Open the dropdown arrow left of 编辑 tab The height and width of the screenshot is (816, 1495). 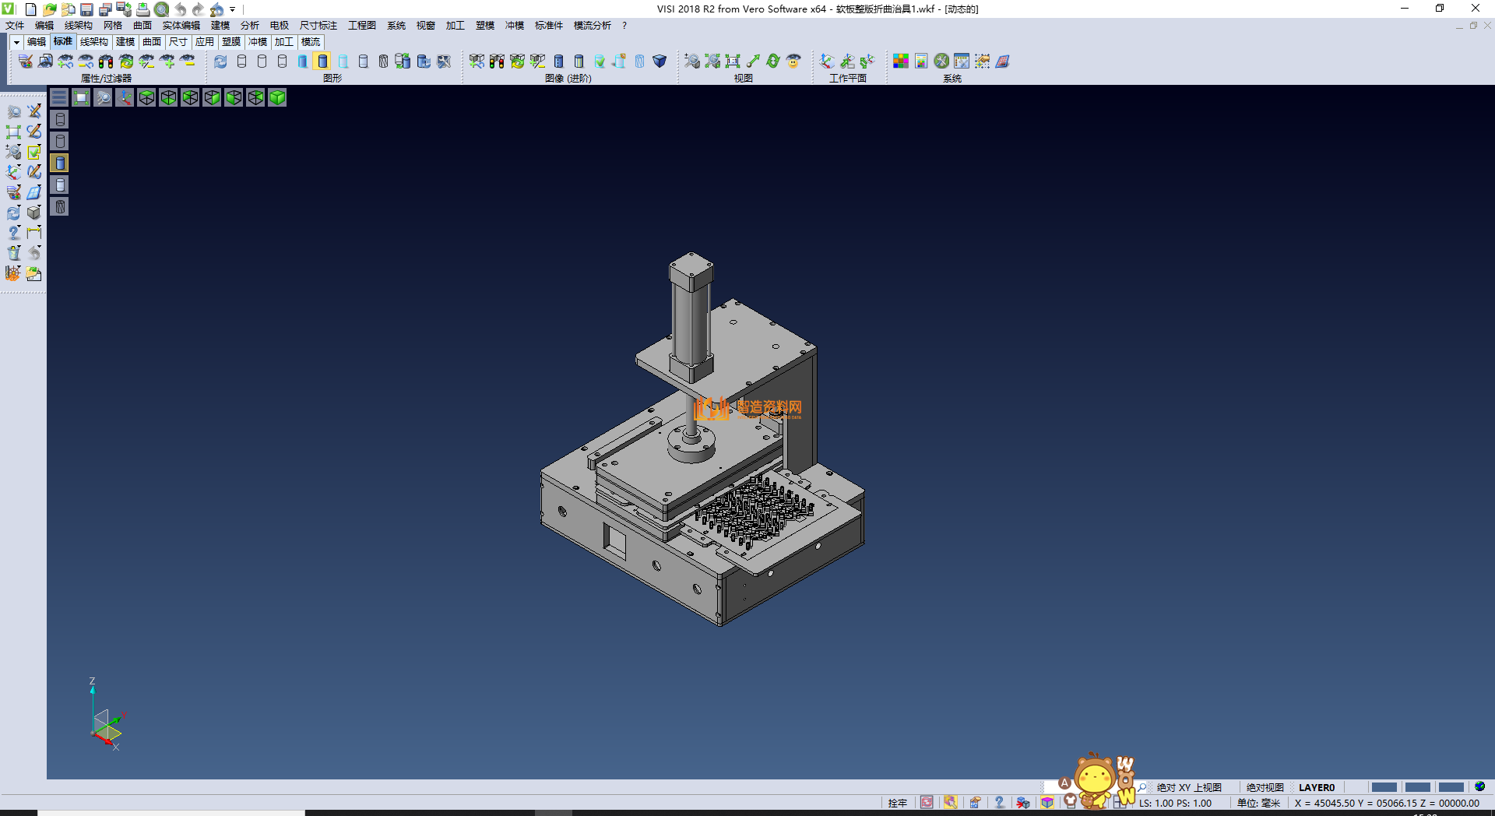16,42
